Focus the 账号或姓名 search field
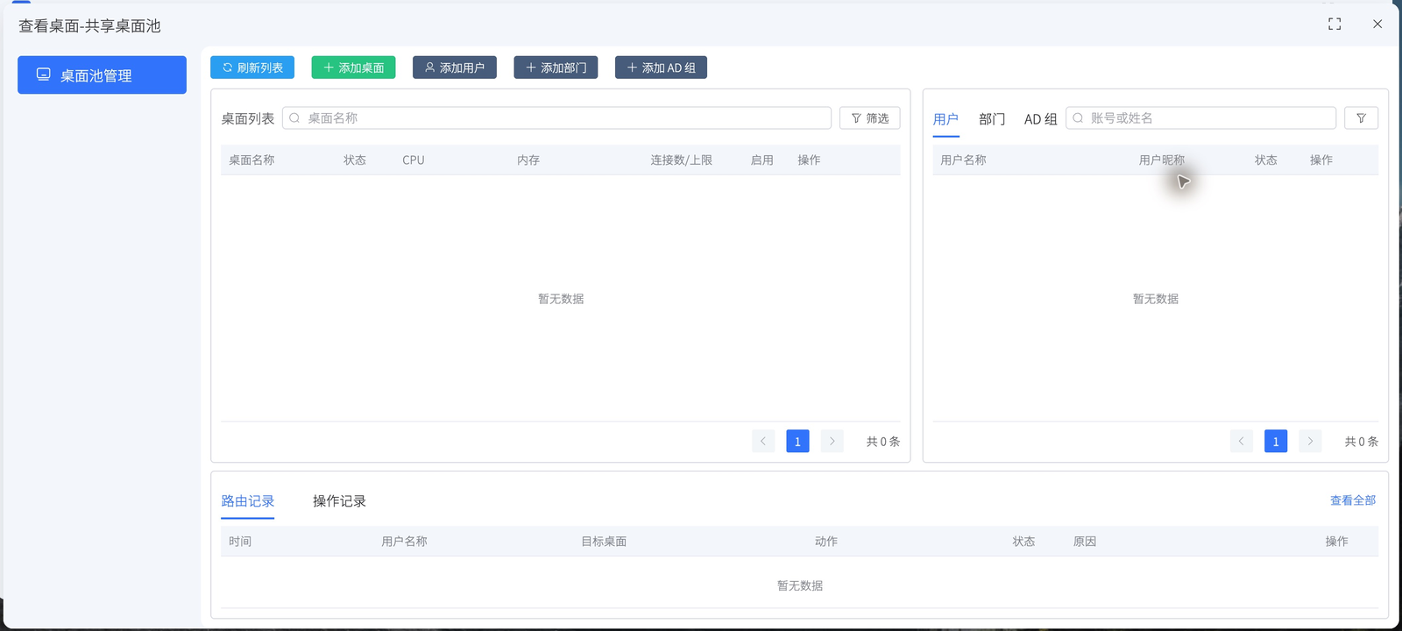This screenshot has width=1402, height=631. (x=1200, y=118)
